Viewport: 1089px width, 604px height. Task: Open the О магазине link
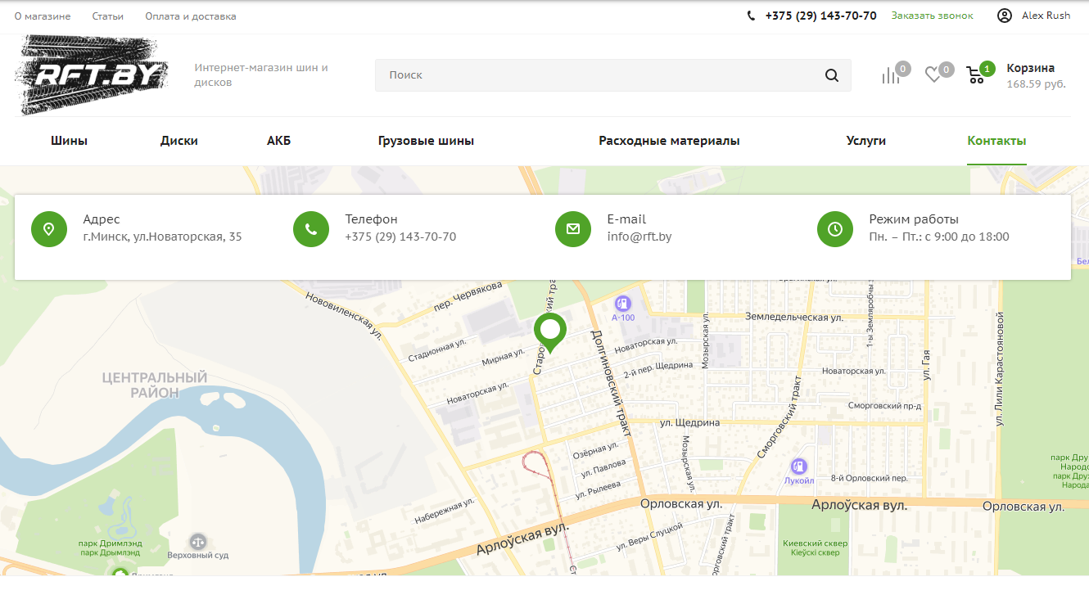click(x=43, y=16)
